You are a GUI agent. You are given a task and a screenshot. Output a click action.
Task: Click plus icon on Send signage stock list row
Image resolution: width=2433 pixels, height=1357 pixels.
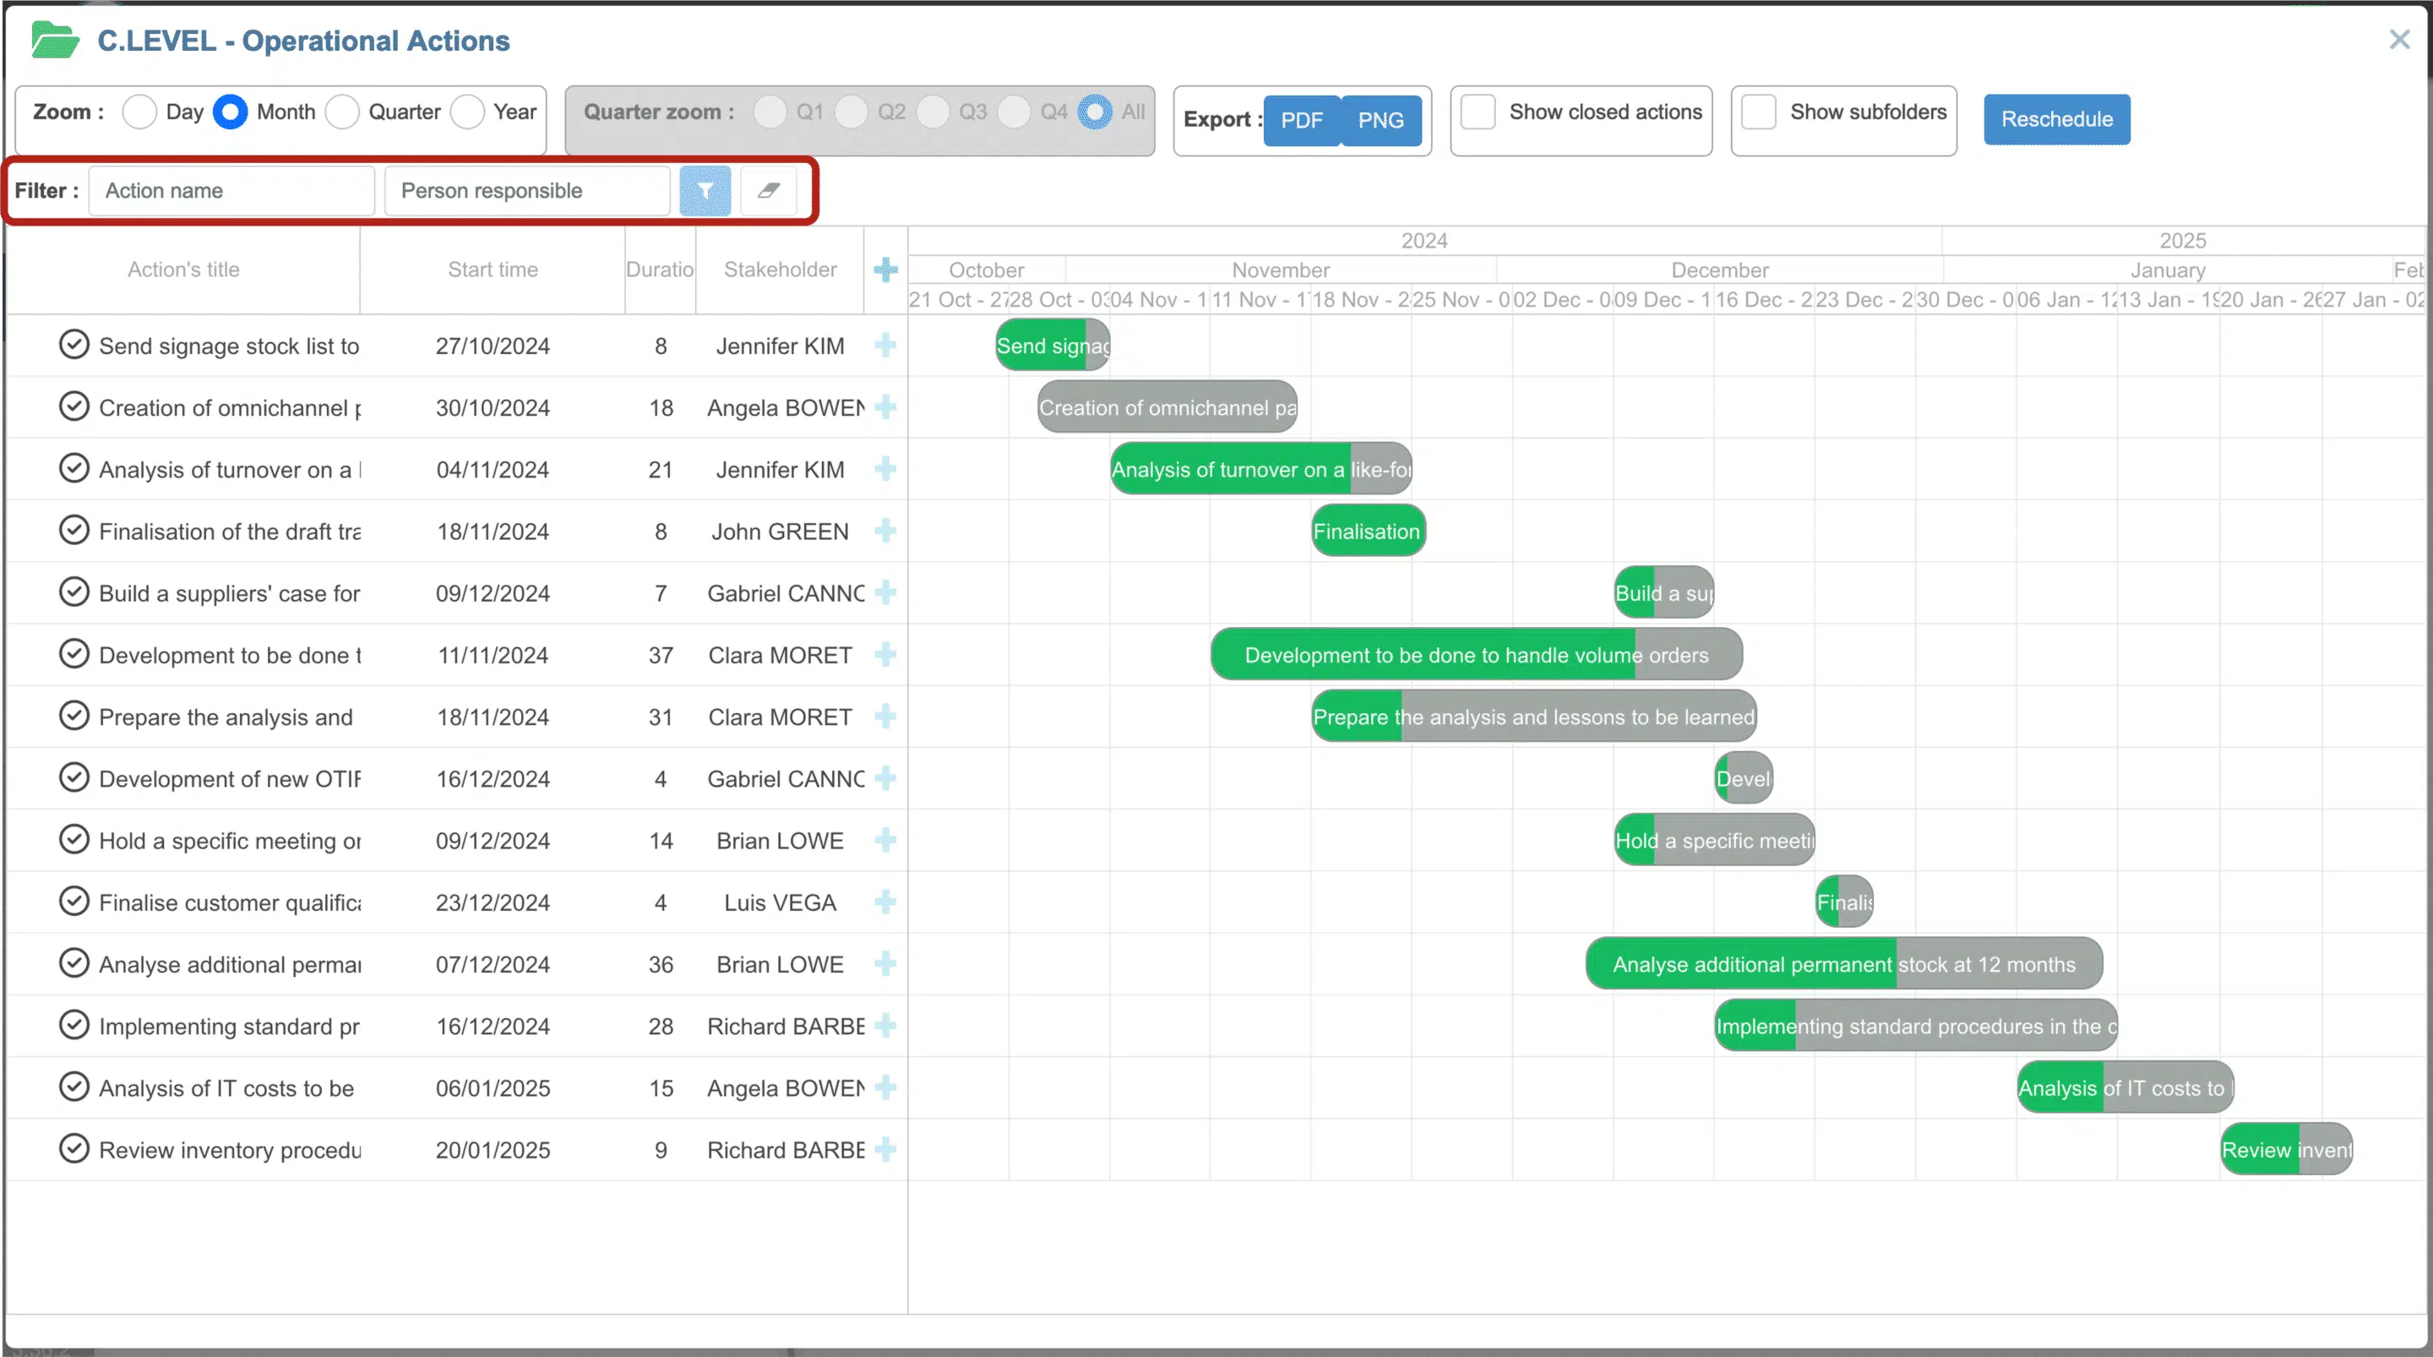885,346
